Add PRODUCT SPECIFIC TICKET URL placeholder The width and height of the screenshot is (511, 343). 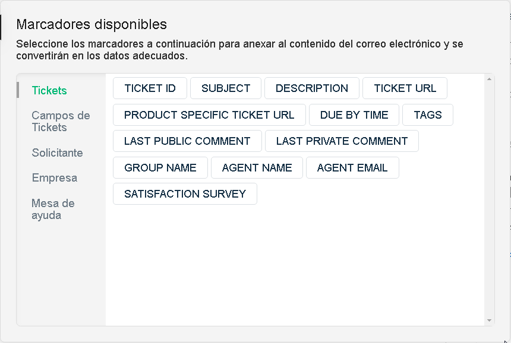point(209,115)
